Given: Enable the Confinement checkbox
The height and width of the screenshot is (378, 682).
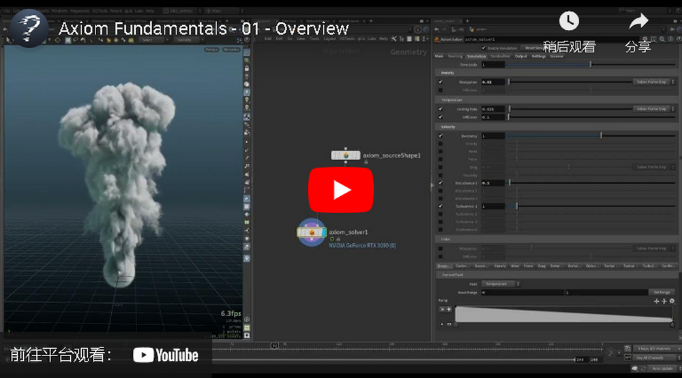Looking at the screenshot, I should (x=441, y=230).
